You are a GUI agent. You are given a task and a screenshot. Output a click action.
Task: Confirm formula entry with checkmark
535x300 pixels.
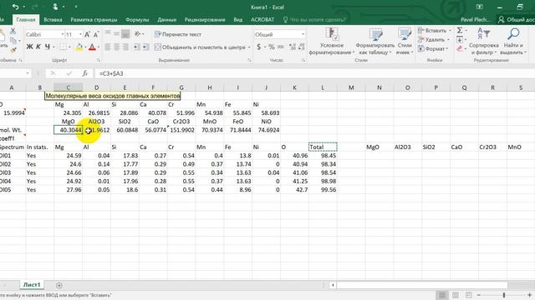69,73
